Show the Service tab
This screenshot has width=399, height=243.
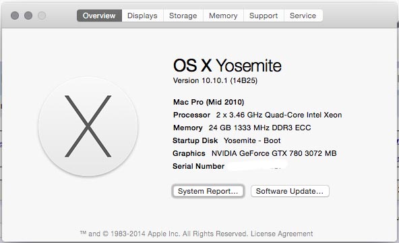pos(303,16)
